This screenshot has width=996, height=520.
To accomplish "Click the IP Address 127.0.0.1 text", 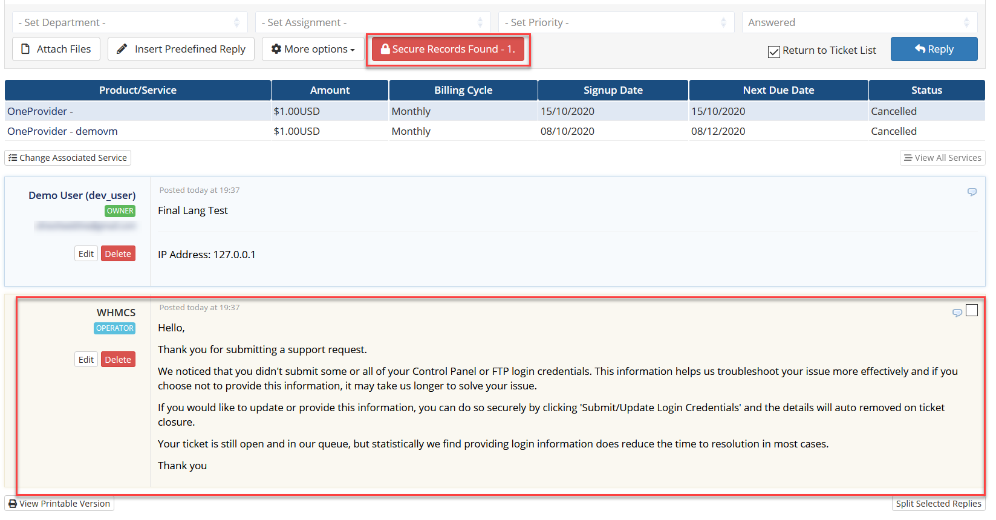I will 207,255.
